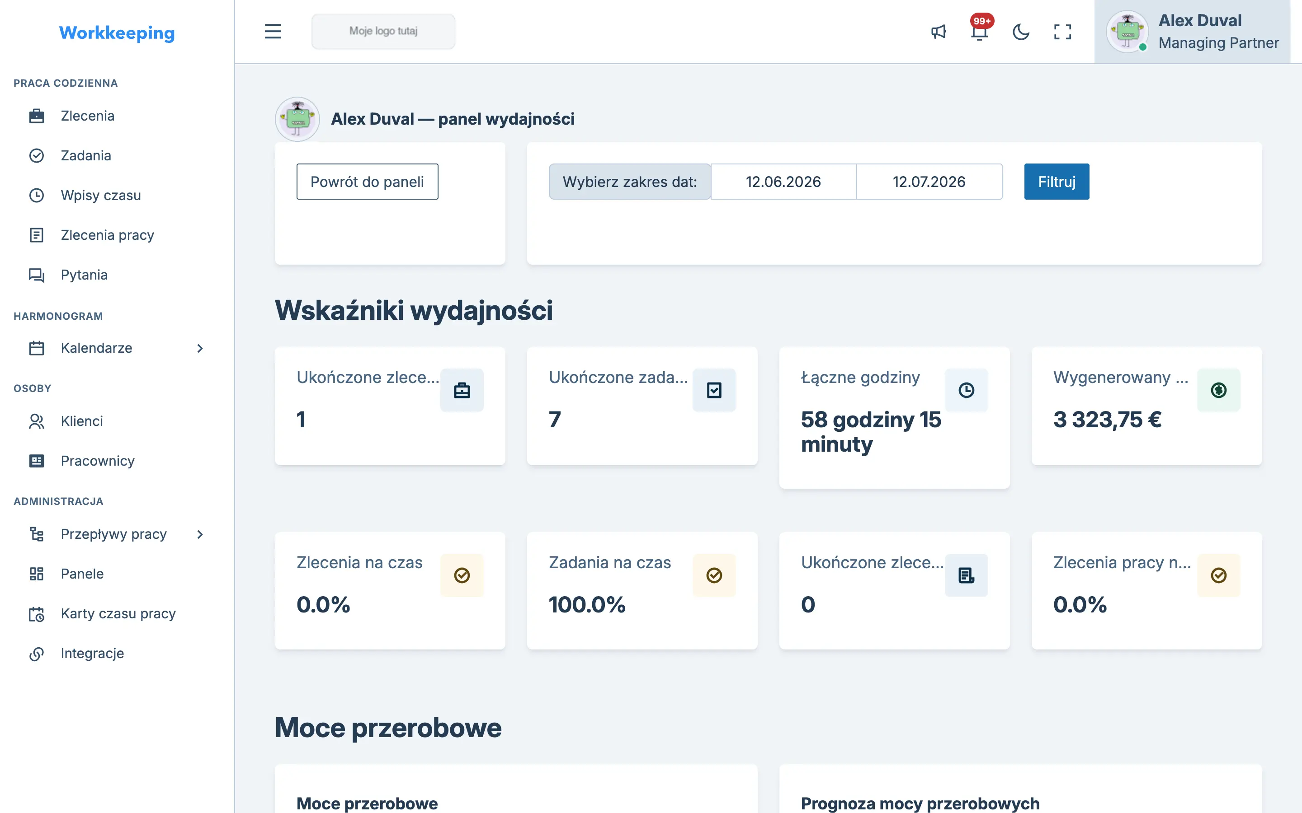The width and height of the screenshot is (1302, 813).
Task: Open Zlecenia pracy in the sidebar
Action: pyautogui.click(x=107, y=235)
